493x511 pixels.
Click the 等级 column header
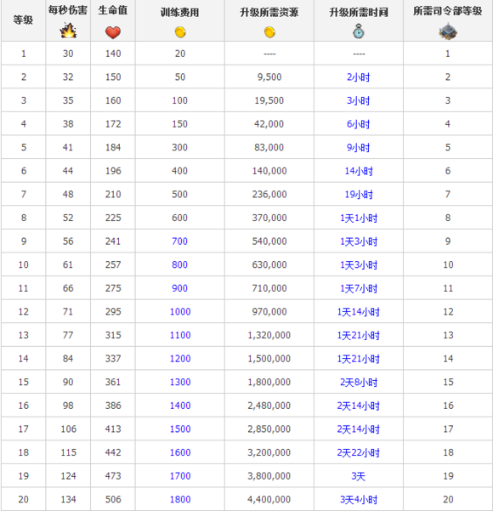click(23, 20)
